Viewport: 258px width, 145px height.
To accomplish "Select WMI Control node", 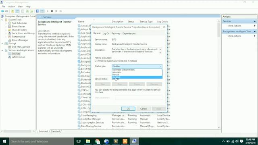I will pyautogui.click(x=18, y=57).
